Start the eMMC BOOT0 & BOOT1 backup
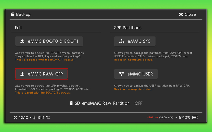The width and height of the screenshot is (212, 132). coord(49,41)
